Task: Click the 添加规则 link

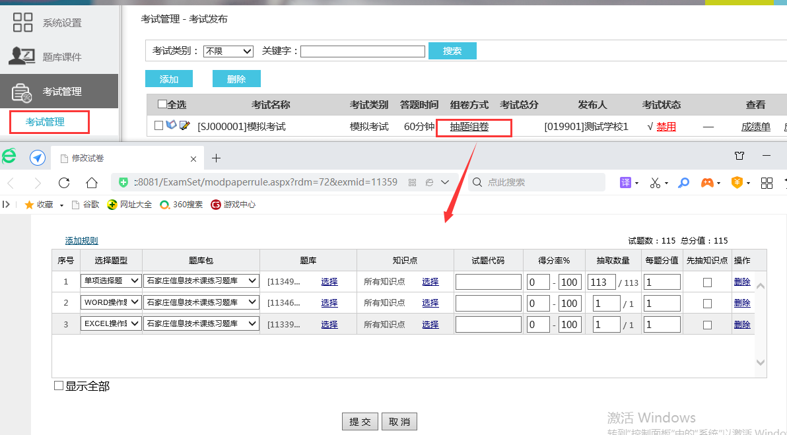Action: tap(82, 241)
